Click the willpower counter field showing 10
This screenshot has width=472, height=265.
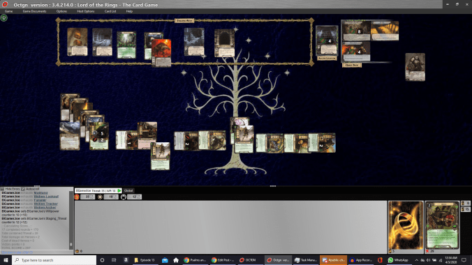(111, 197)
